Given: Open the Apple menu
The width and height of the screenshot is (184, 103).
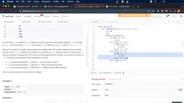Looking at the screenshot, I should (3, 1).
